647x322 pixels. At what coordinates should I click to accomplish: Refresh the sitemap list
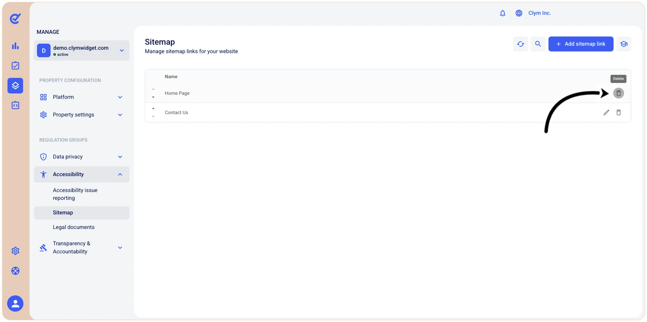(x=520, y=44)
